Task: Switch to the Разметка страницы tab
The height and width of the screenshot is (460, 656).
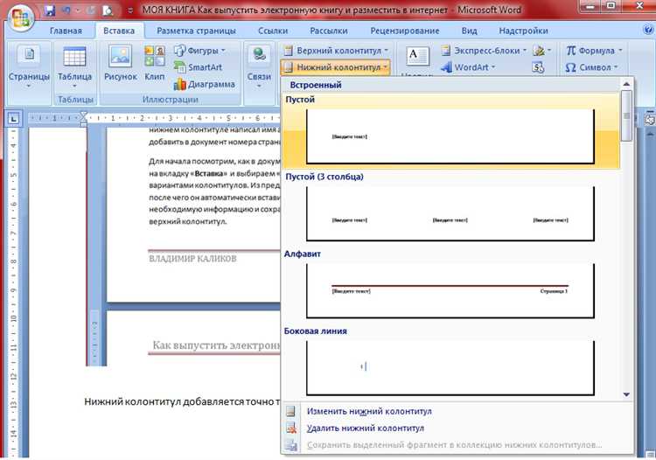Action: [196, 31]
